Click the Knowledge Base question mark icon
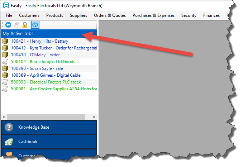The image size is (243, 167). tap(9, 128)
